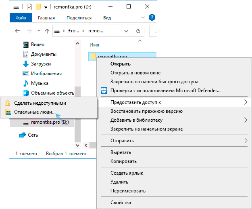Click the Up arrow navigation button
252x209 pixels.
click(47, 31)
